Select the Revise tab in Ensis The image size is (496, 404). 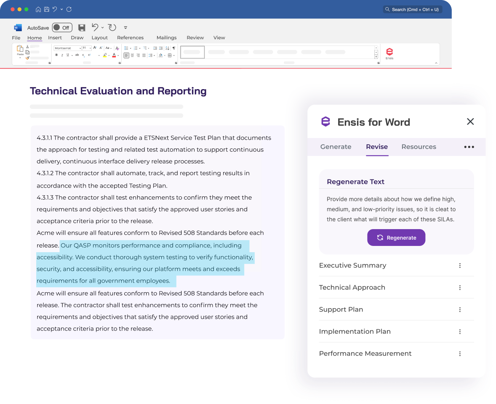click(x=377, y=147)
